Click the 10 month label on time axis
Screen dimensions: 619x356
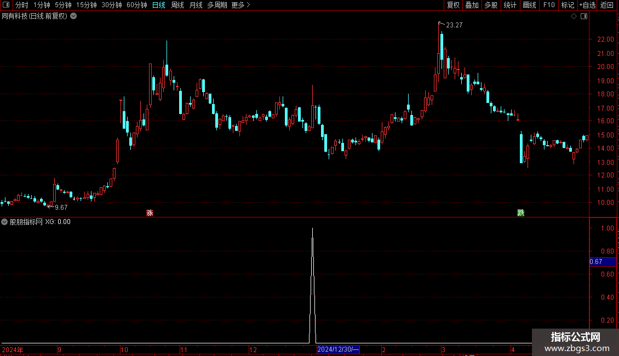pos(124,349)
